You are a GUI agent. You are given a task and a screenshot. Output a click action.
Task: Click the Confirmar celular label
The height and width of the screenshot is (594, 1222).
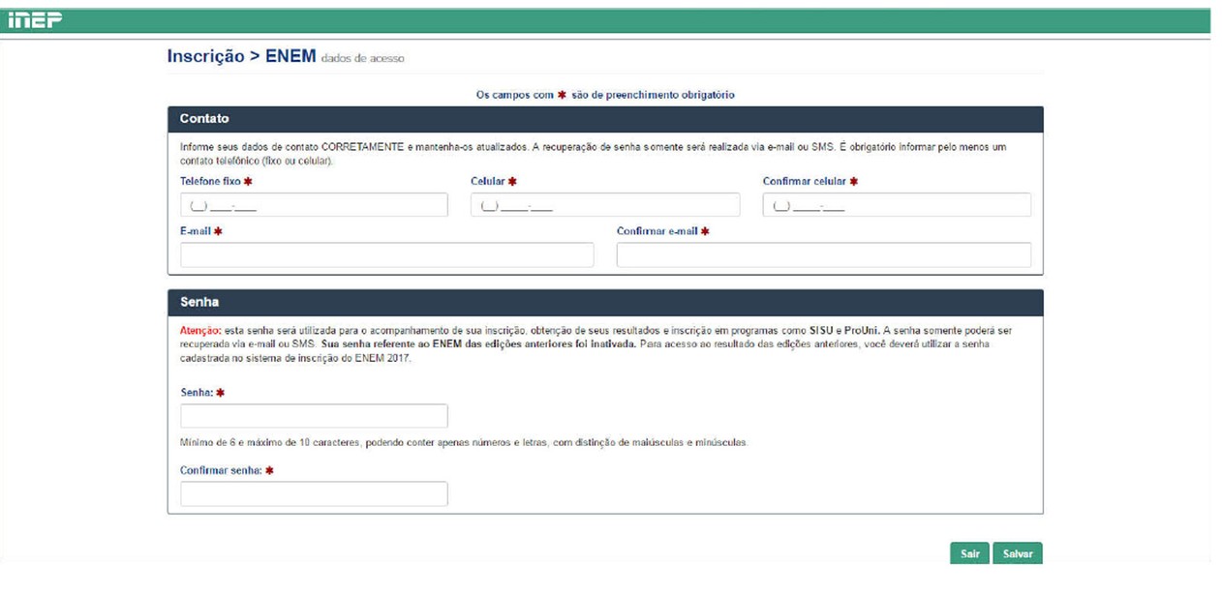click(804, 181)
